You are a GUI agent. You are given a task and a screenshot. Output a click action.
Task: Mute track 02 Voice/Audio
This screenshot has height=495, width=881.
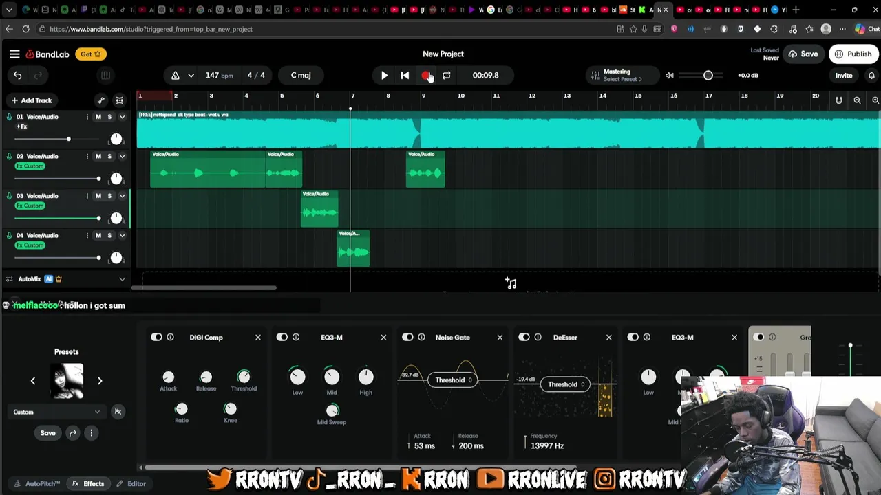(x=98, y=157)
